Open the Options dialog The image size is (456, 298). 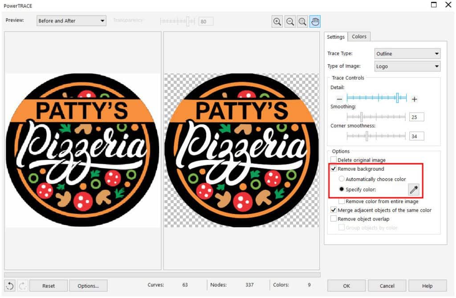click(88, 286)
